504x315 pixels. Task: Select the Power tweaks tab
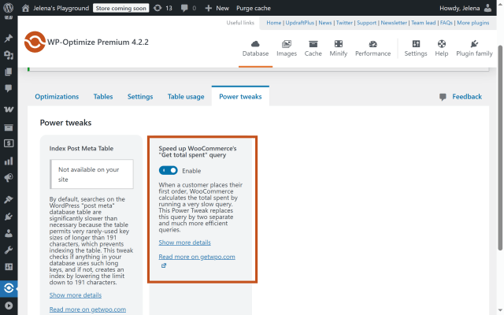(x=240, y=96)
